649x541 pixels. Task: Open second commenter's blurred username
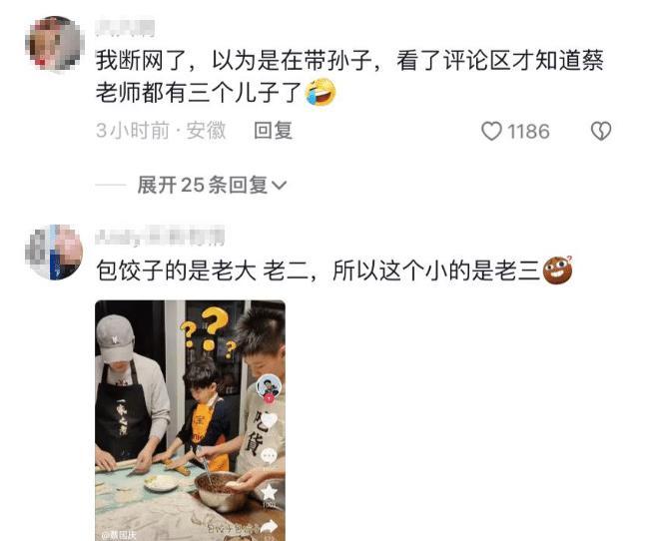160,237
